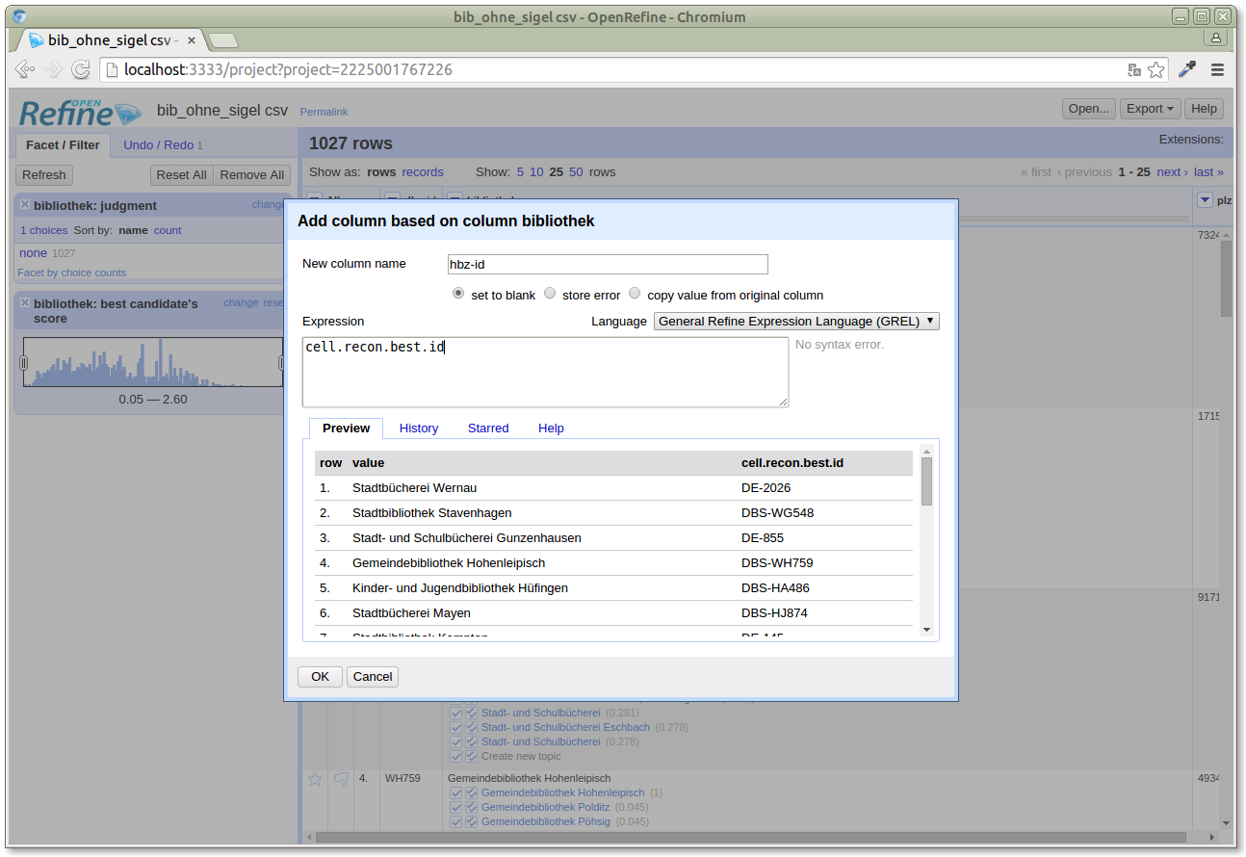The height and width of the screenshot is (857, 1246).
Task: Match all identical cells to Gemeindebibliothek Pöhsig
Action: click(x=472, y=821)
